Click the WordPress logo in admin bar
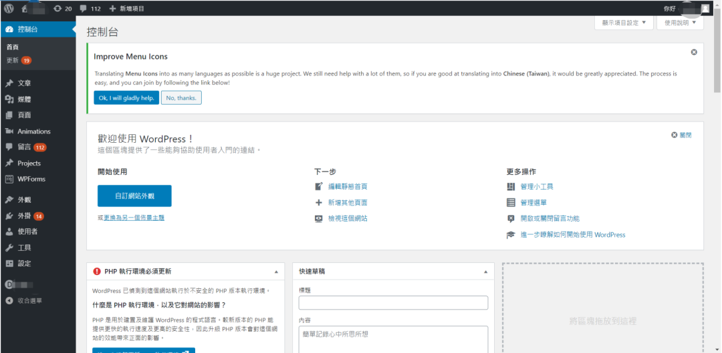This screenshot has height=353, width=722. pos(9,8)
